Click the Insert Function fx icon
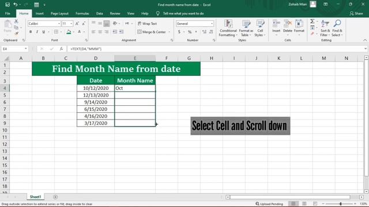This screenshot has height=207, width=369. (x=61, y=49)
